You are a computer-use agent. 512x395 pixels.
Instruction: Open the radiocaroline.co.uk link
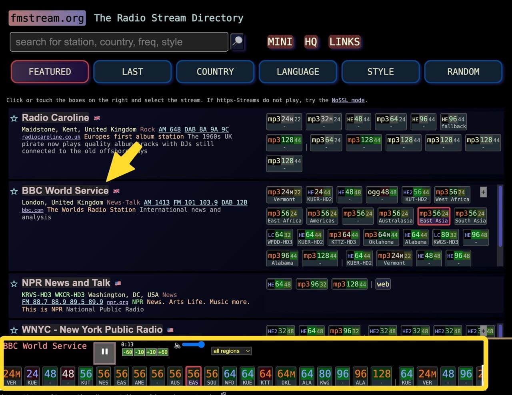tap(51, 137)
